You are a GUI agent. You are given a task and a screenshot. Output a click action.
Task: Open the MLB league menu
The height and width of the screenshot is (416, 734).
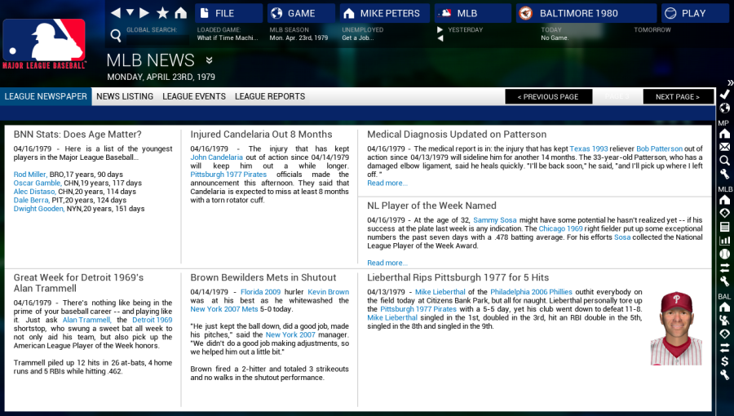[472, 13]
